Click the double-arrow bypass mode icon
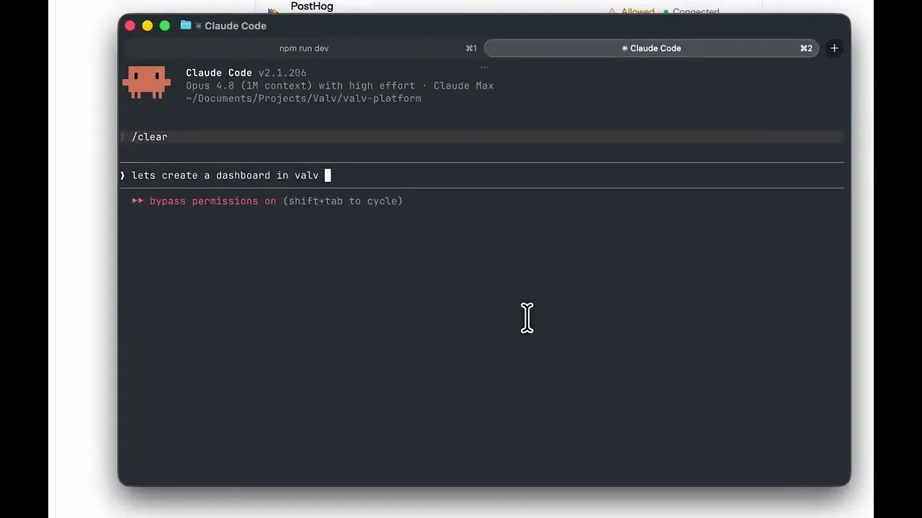 138,201
